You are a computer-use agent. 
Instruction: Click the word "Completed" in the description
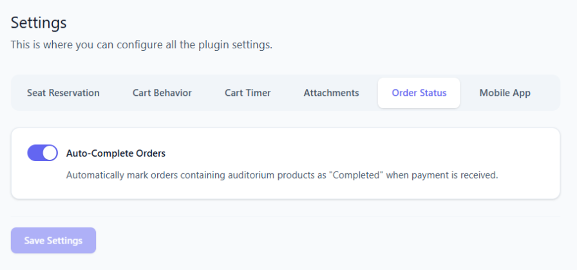[x=352, y=175]
